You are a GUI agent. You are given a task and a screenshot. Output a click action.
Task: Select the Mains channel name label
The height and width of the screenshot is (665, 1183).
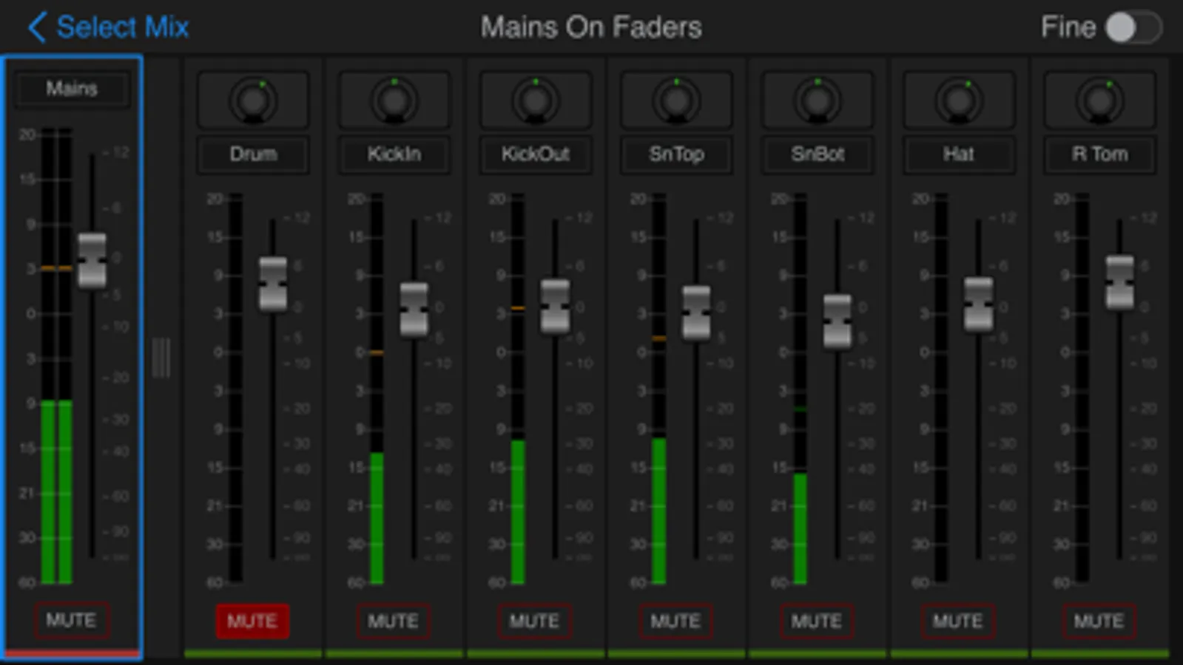pyautogui.click(x=72, y=89)
